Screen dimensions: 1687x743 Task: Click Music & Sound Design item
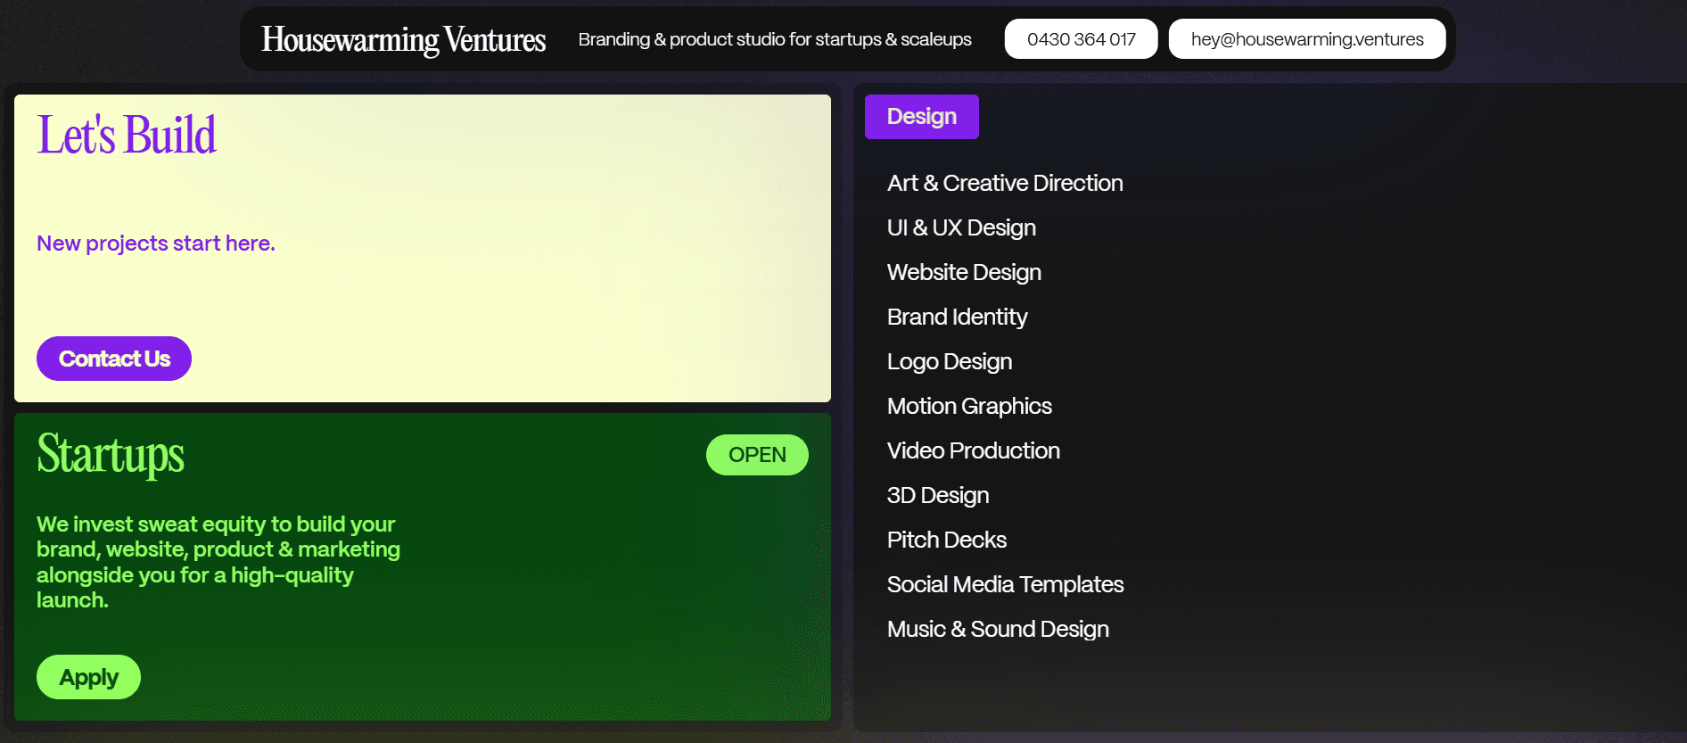[998, 629]
